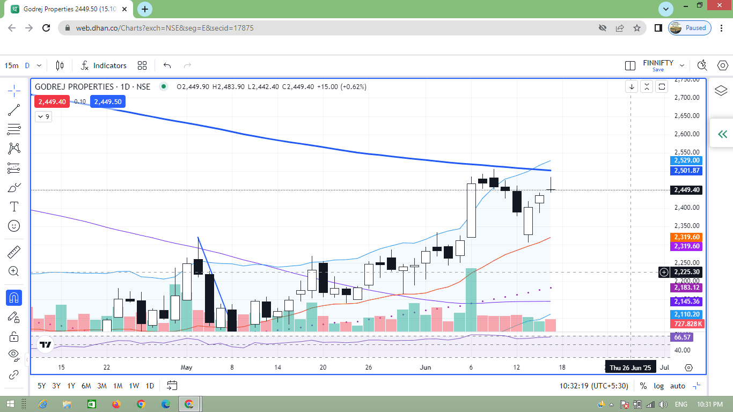Open the candlestick chart type selector

pyautogui.click(x=60, y=65)
